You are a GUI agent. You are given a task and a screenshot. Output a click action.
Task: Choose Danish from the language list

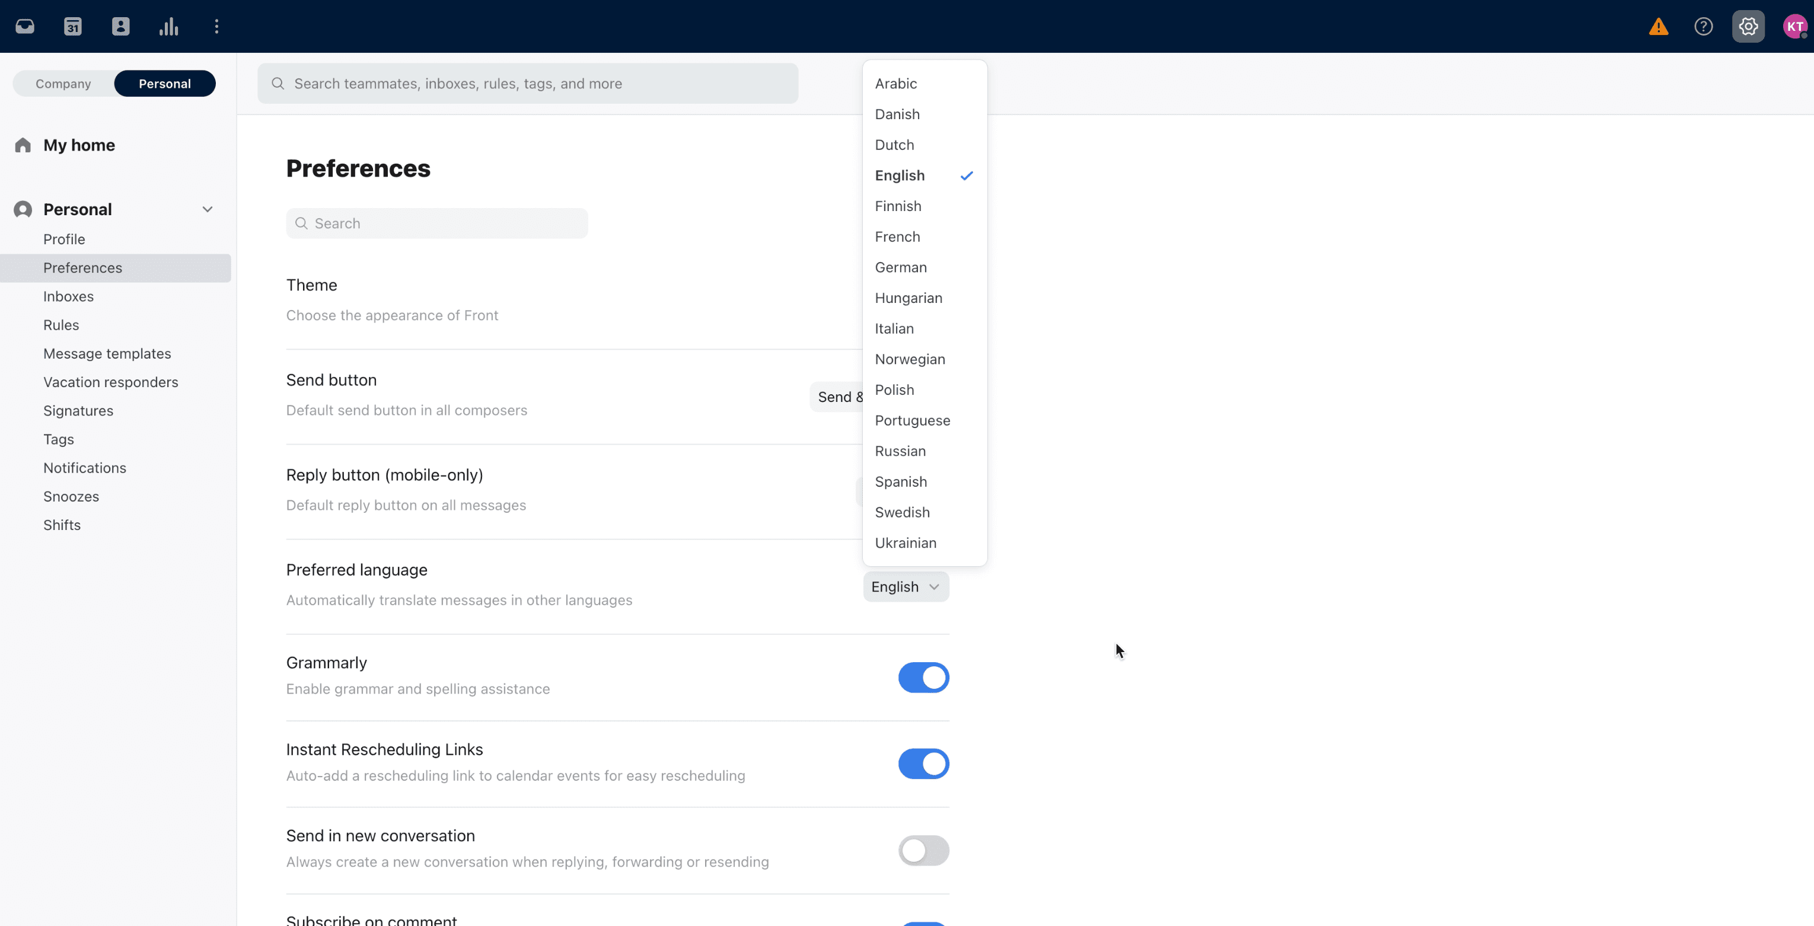tap(924, 114)
